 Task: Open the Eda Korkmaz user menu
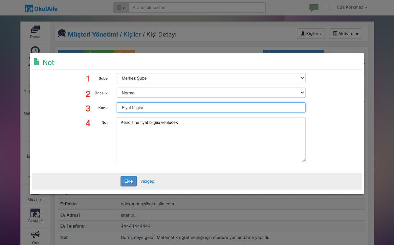tap(352, 7)
